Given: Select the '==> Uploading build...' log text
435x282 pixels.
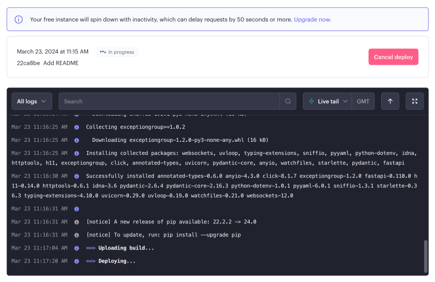Looking at the screenshot, I should tap(120, 248).
